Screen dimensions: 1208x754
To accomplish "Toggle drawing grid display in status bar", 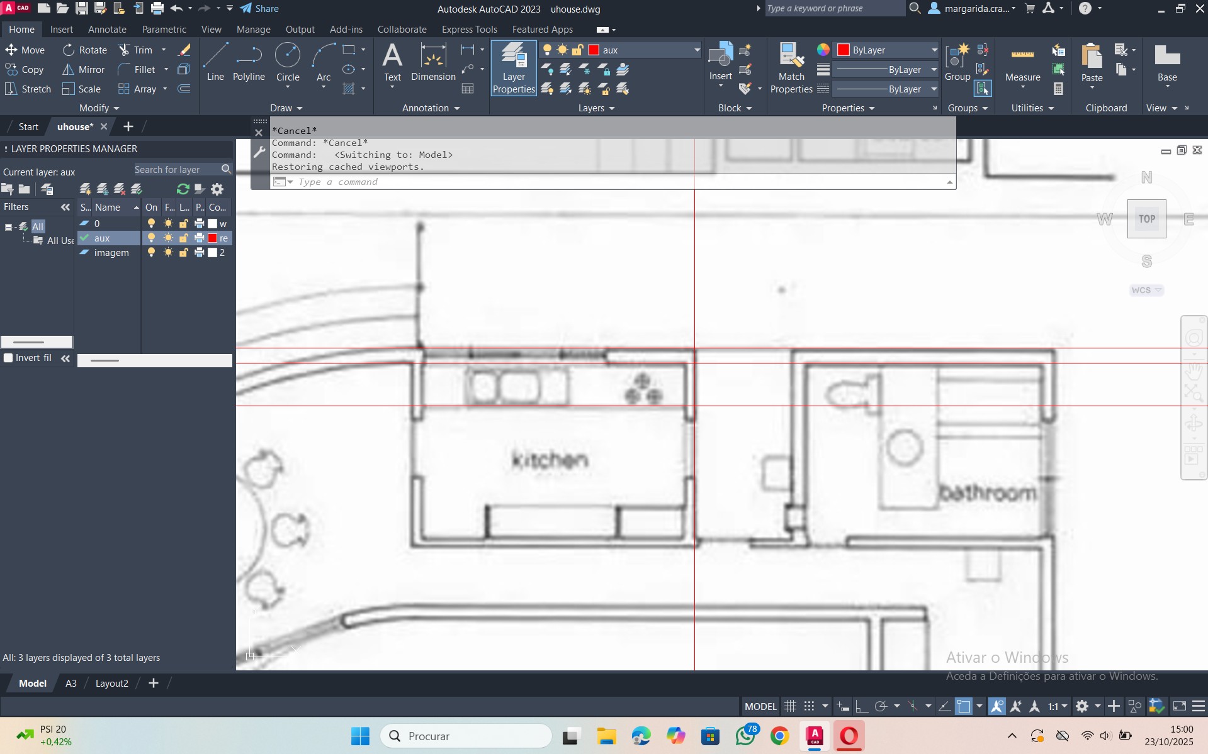I will tap(790, 706).
